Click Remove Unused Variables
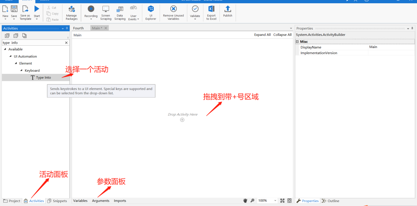Image resolution: width=417 pixels, height=206 pixels. coord(174,13)
